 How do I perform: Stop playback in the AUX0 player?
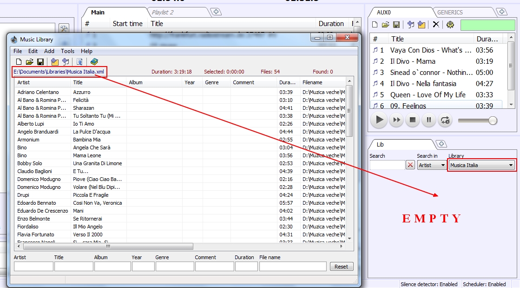413,120
